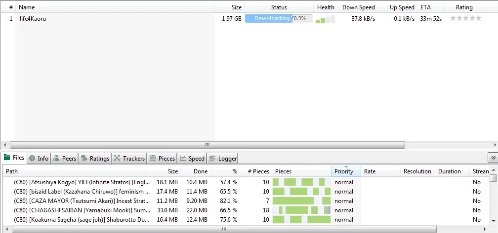Viewport: 498px width, 233px height.
Task: Sort torrents by Status column
Action: coord(279,7)
